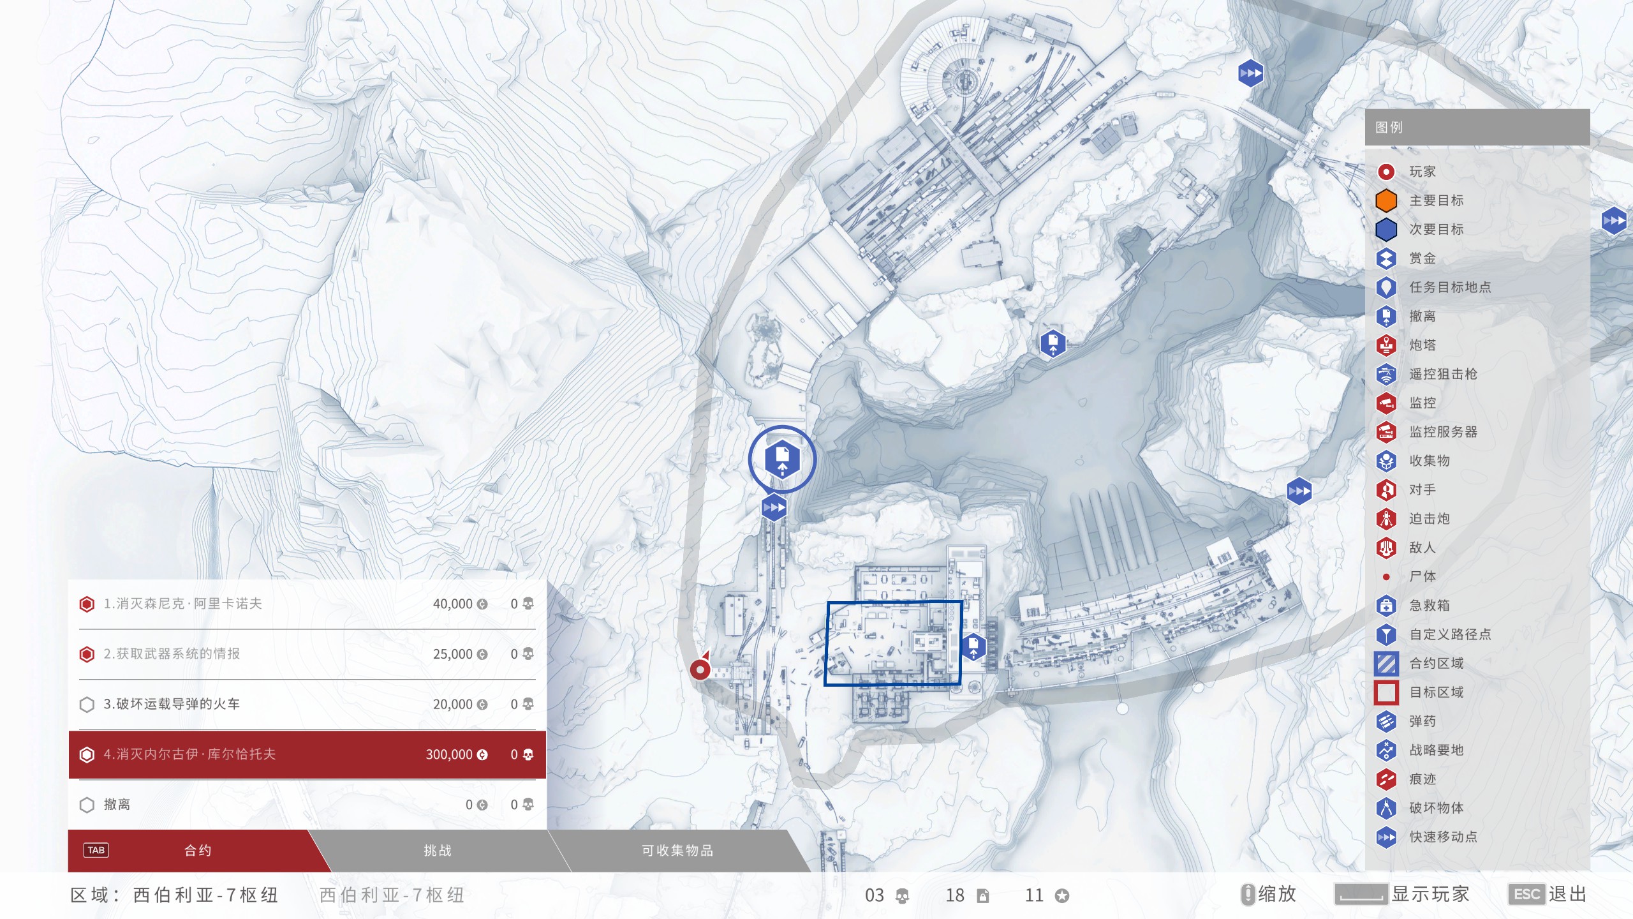Click the kill count skull icon next to 03

pyautogui.click(x=902, y=896)
